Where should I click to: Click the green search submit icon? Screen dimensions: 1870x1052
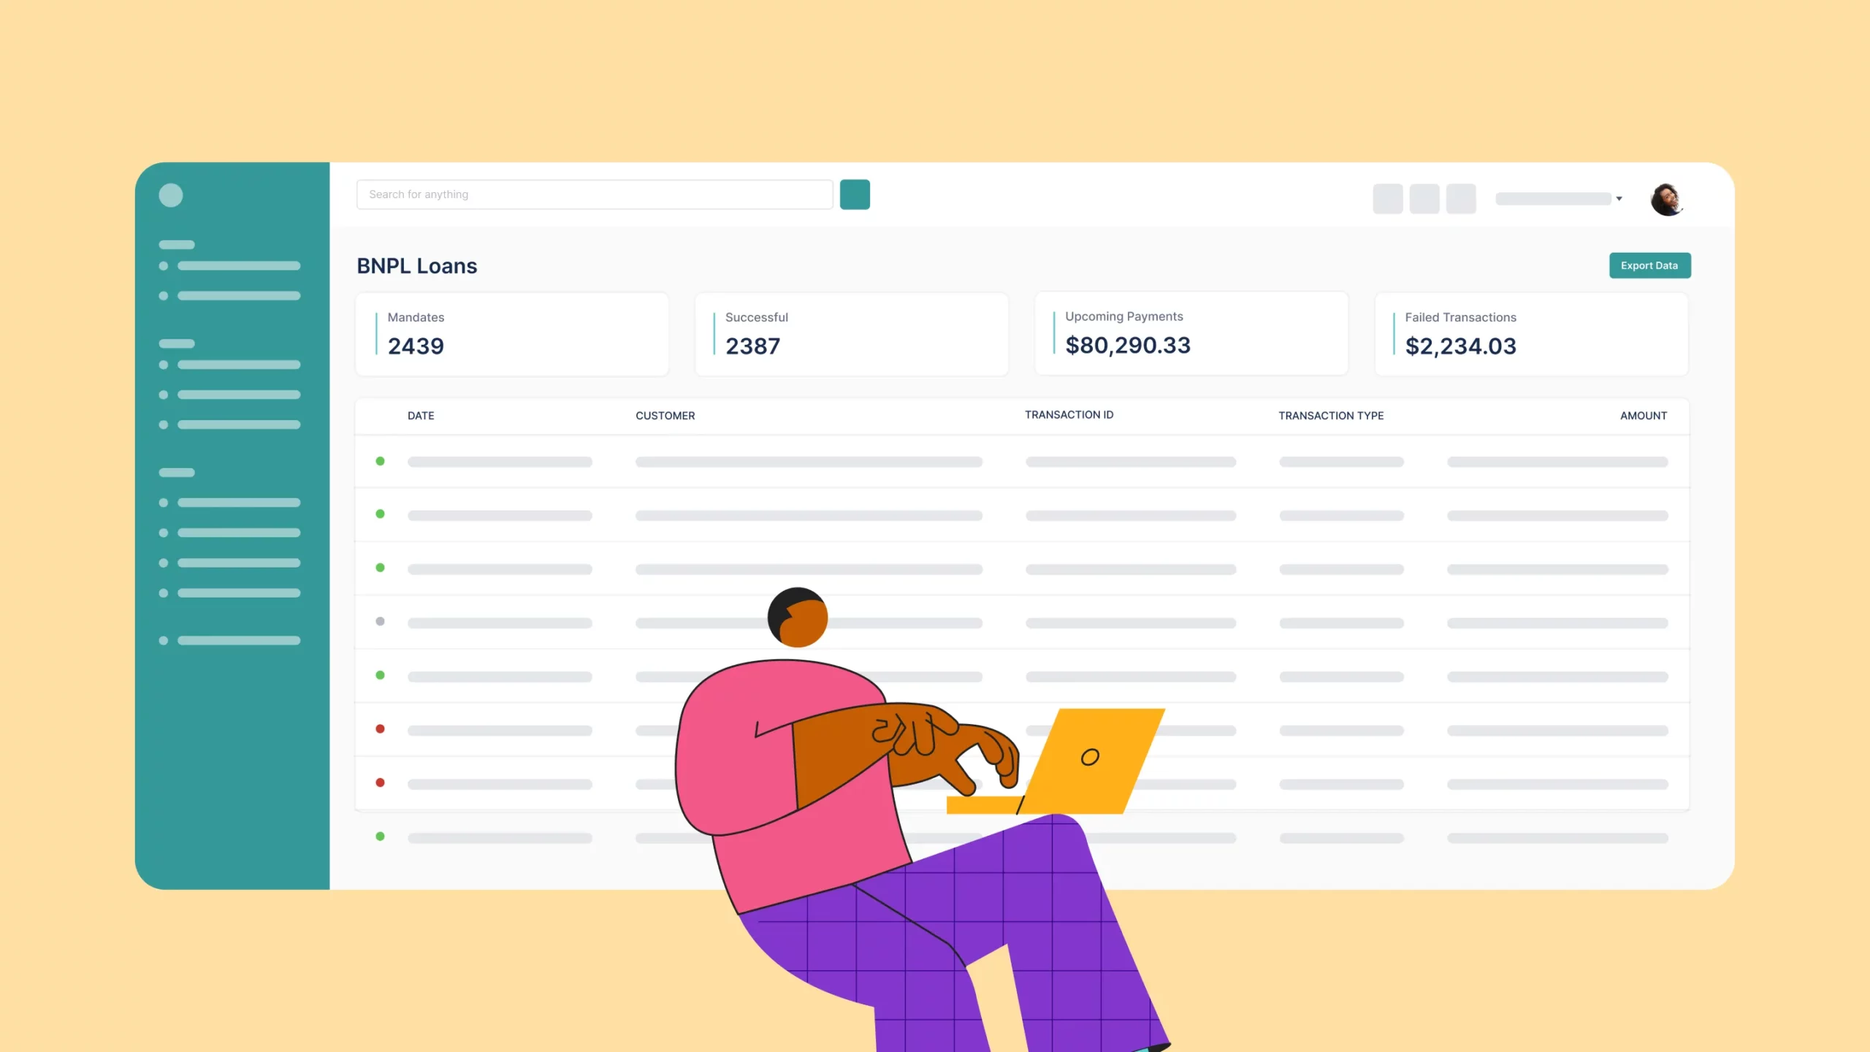tap(854, 194)
